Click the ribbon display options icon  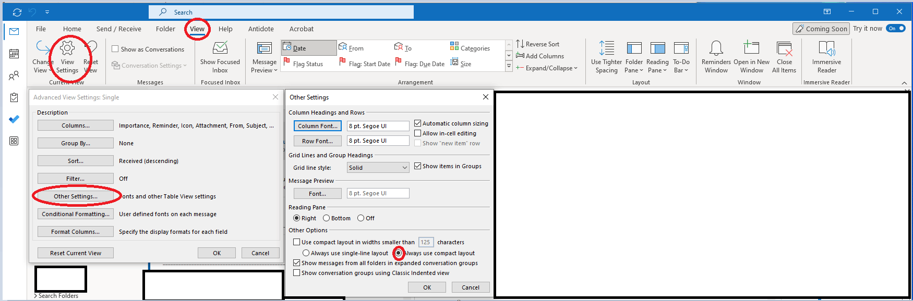[x=827, y=12]
